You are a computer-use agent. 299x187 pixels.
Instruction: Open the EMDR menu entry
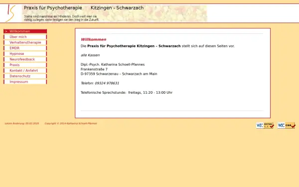coord(25,48)
